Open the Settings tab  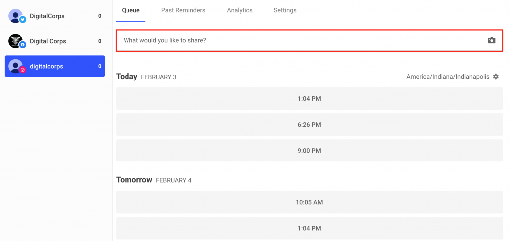[x=285, y=10]
